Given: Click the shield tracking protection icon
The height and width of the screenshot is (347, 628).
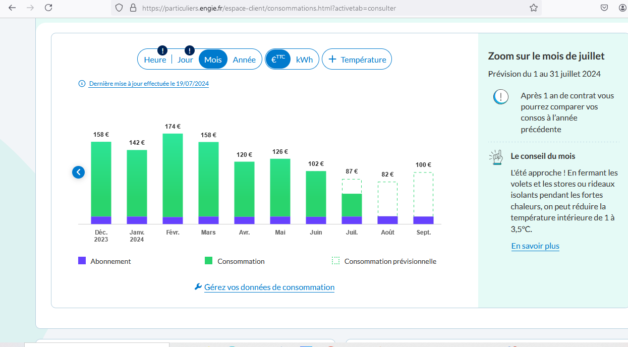Looking at the screenshot, I should [119, 8].
